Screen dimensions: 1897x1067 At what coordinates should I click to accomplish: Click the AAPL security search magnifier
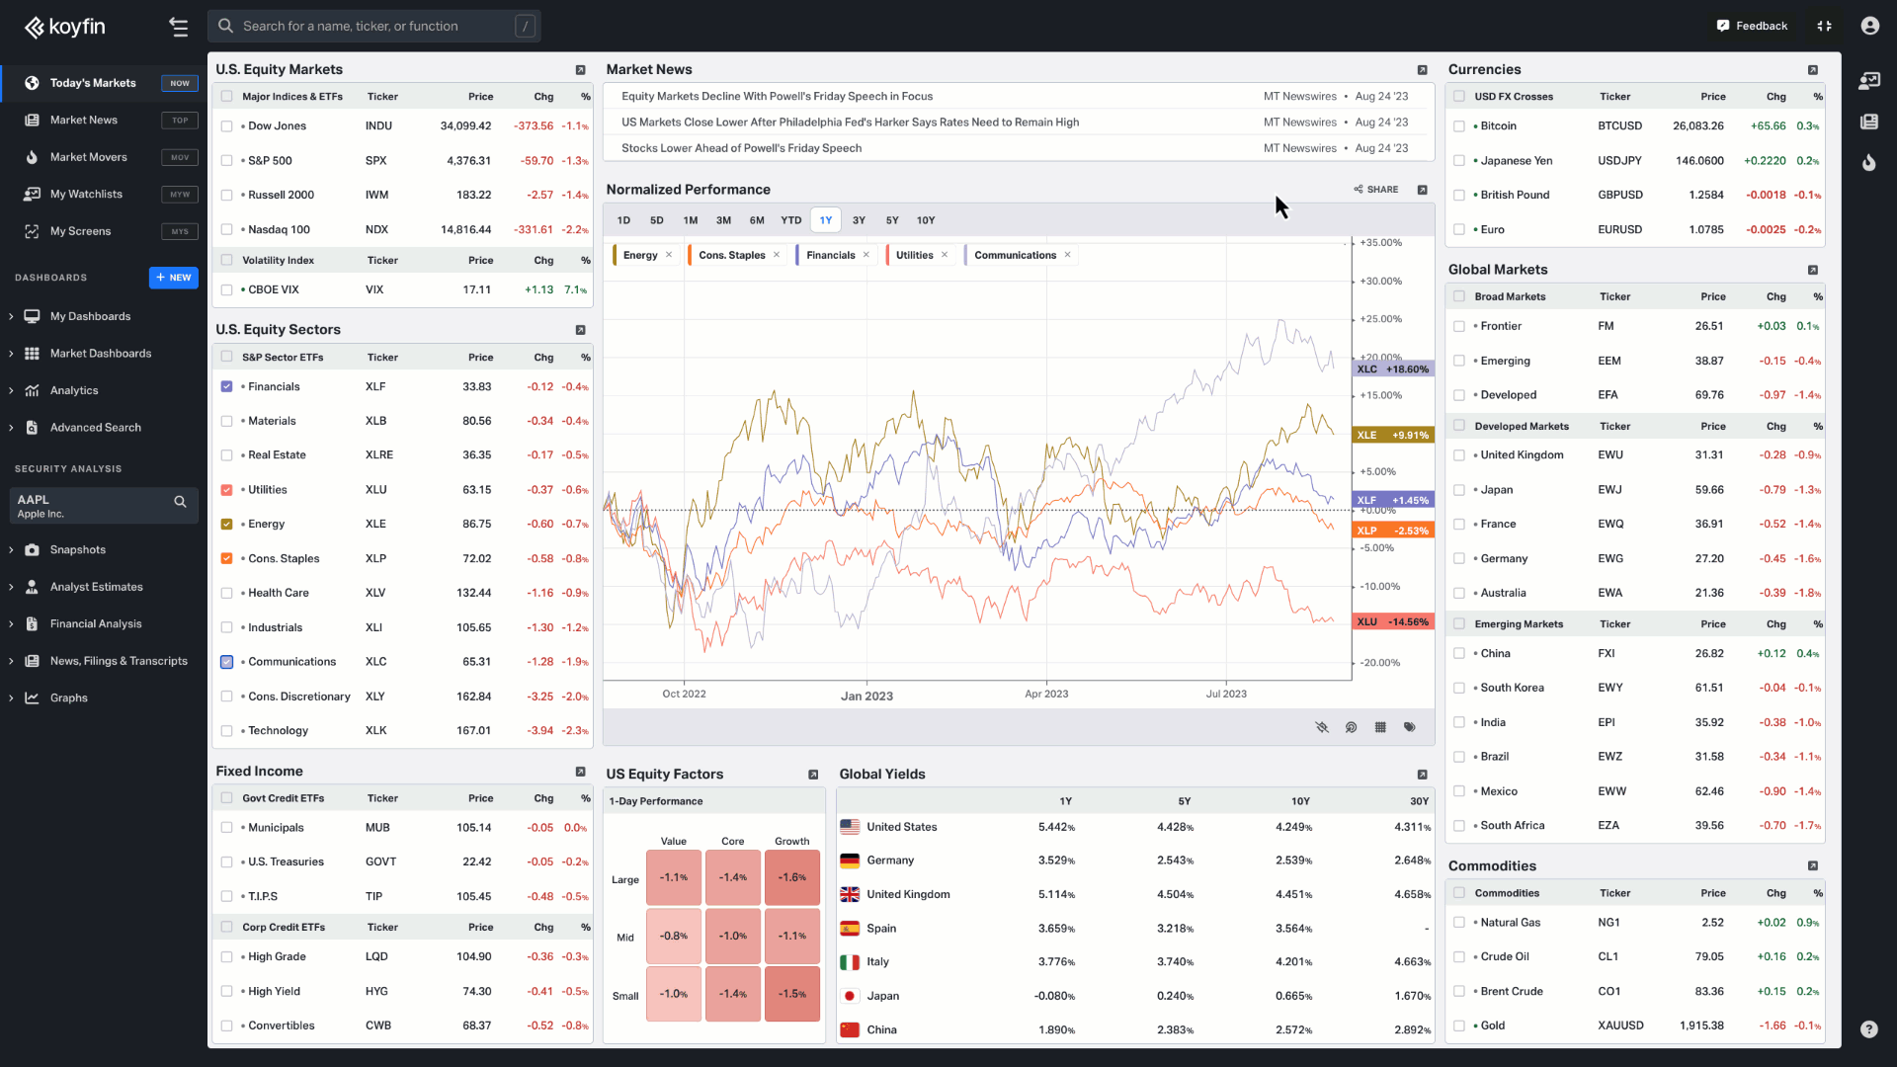[180, 502]
